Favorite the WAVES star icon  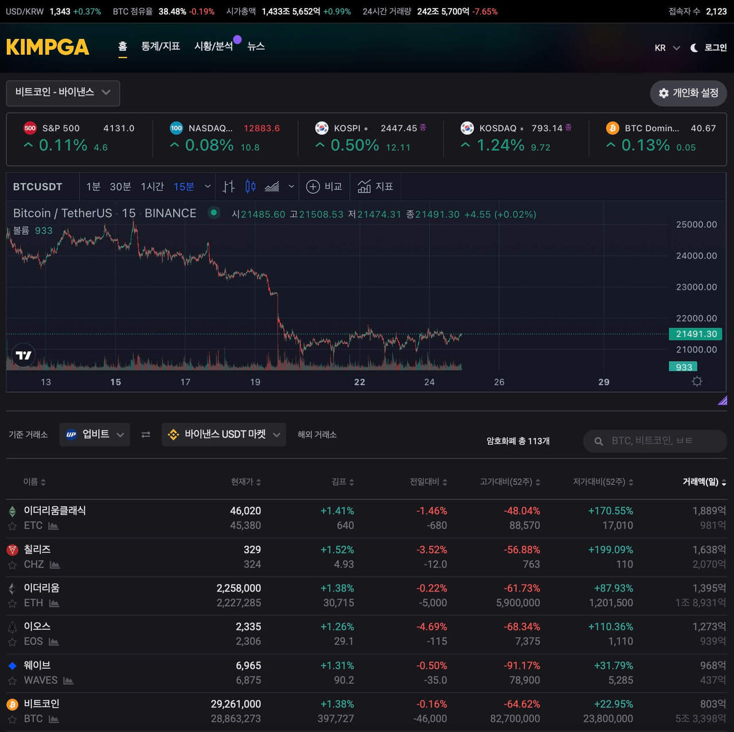(12, 680)
